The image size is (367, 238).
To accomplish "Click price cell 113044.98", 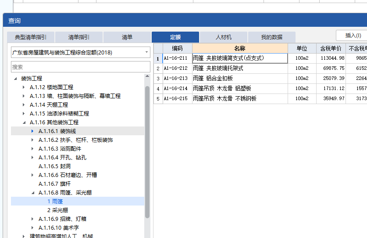I will tap(331, 58).
